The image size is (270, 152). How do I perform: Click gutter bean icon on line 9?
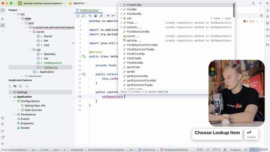[84, 56]
